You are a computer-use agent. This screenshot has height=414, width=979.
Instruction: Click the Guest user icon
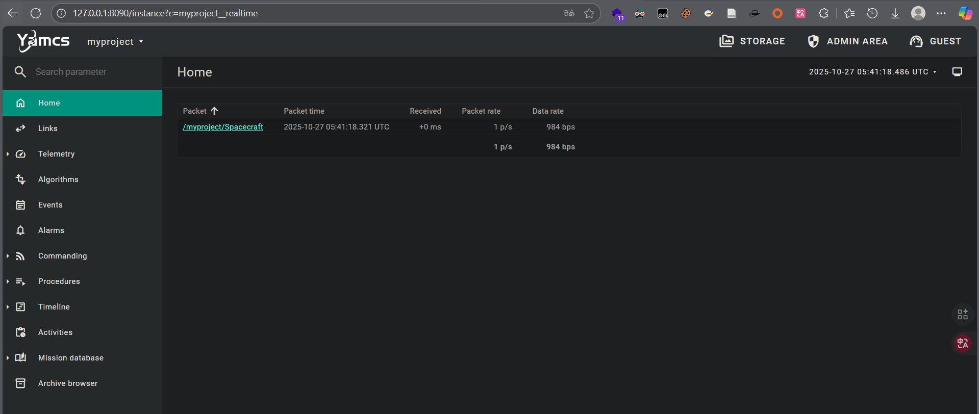pos(916,41)
